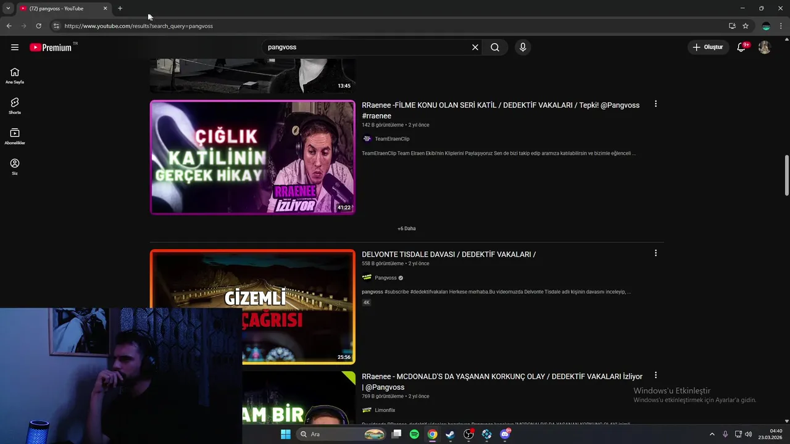The width and height of the screenshot is (790, 444).
Task: Visit the TeamElraenClip channel name
Action: coord(392,139)
